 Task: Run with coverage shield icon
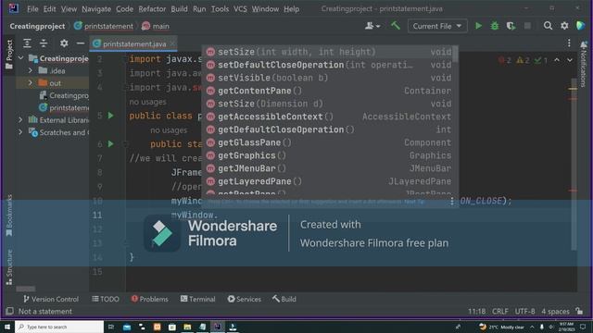pyautogui.click(x=511, y=26)
